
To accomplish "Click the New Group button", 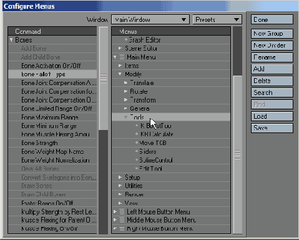I will pos(272,34).
